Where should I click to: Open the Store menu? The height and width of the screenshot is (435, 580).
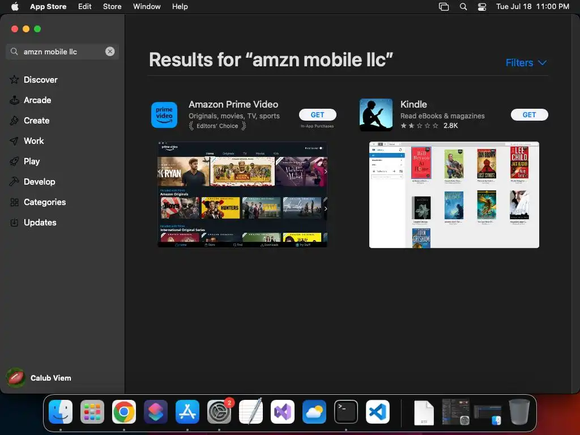pyautogui.click(x=112, y=6)
